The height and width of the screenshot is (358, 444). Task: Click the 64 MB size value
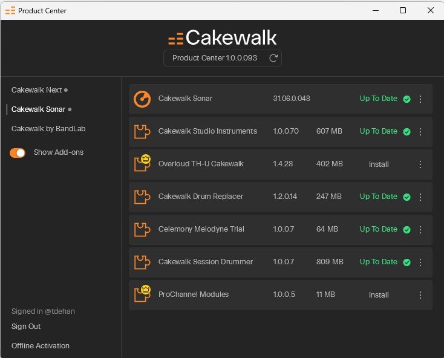(327, 229)
